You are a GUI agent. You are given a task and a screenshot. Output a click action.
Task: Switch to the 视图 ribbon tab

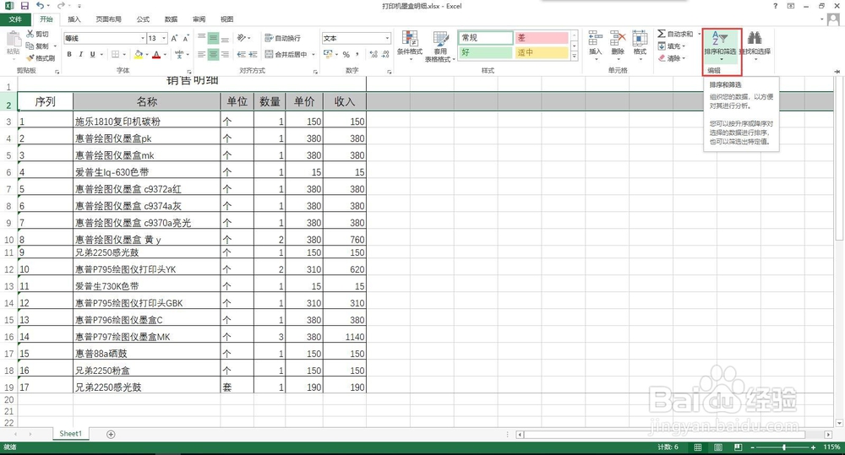(226, 19)
